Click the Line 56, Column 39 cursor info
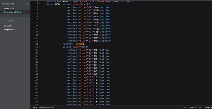The image size is (212, 109). [39, 108]
